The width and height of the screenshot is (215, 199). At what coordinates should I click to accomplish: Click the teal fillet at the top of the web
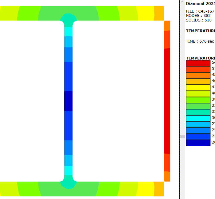68,20
